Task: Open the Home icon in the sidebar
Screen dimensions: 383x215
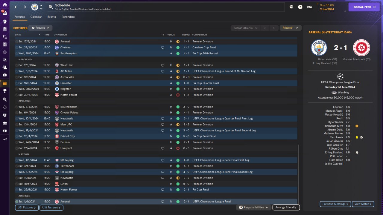Action: [4, 5]
